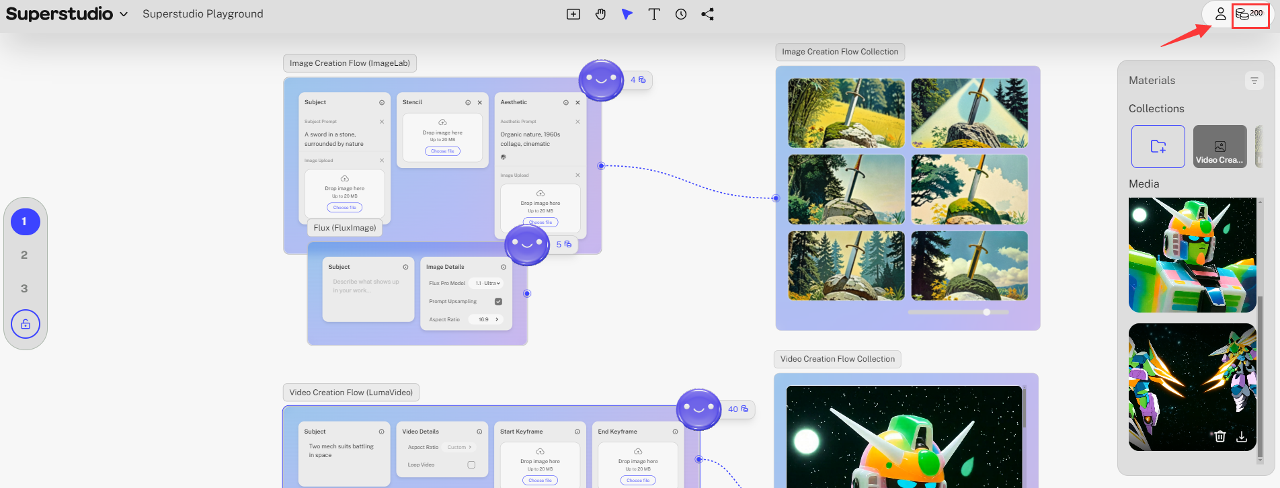Image resolution: width=1280 pixels, height=488 pixels.
Task: Click the ImageLab flow output connector
Action: coord(602,166)
